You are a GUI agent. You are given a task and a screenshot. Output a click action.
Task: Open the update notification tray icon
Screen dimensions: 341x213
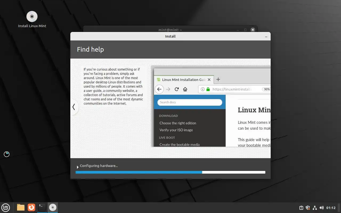[301, 208]
